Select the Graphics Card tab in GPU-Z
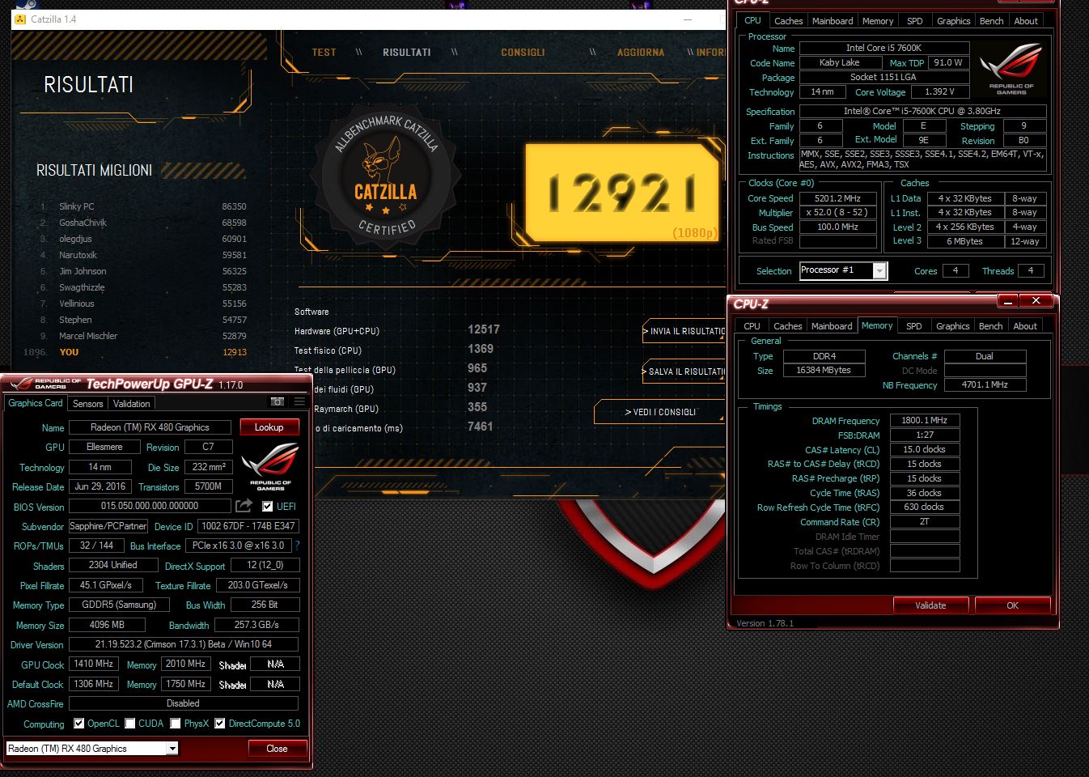Screen dimensions: 1089x777 pyautogui.click(x=35, y=403)
